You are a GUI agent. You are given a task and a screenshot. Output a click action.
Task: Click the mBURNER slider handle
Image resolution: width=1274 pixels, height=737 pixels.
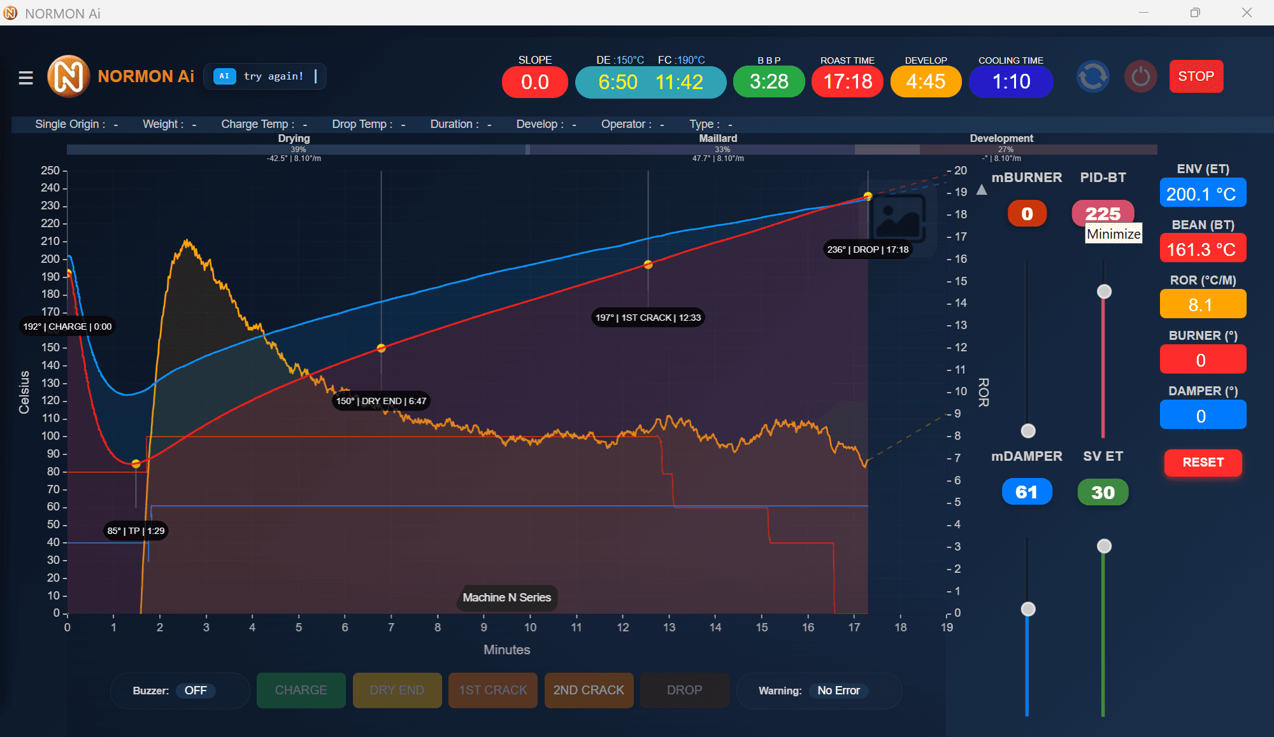[1027, 431]
